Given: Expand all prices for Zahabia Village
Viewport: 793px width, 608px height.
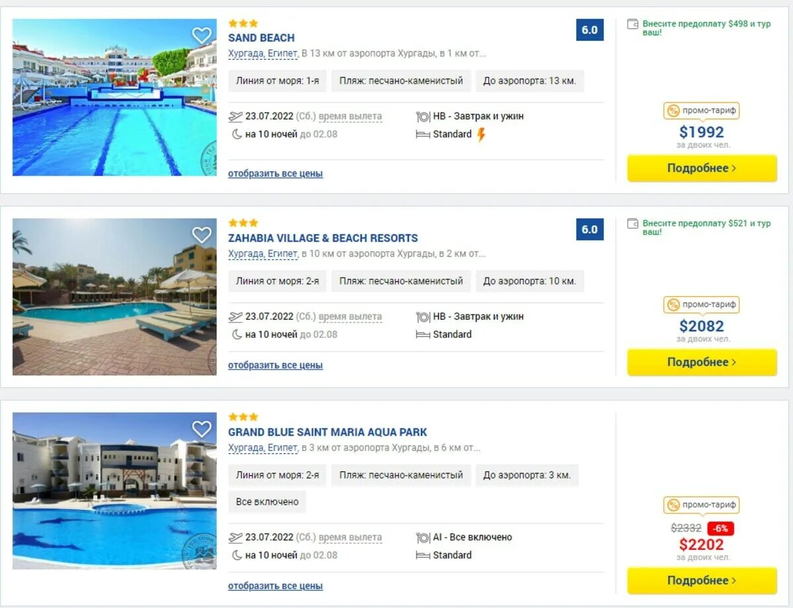Looking at the screenshot, I should [x=276, y=365].
